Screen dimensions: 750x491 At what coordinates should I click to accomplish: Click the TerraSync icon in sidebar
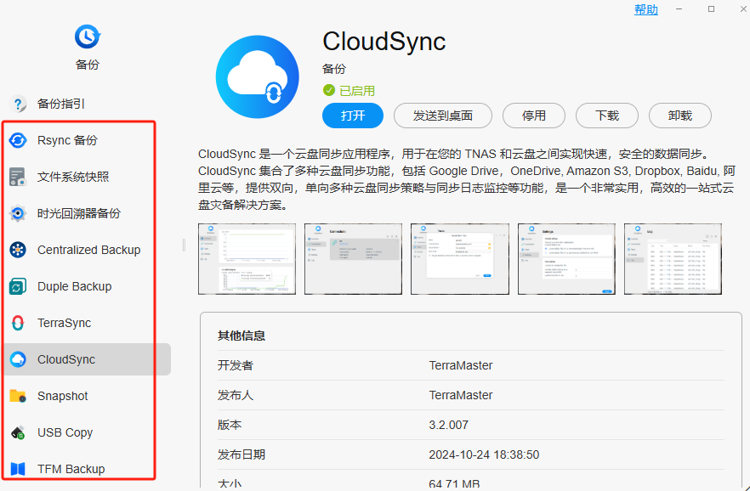18,323
